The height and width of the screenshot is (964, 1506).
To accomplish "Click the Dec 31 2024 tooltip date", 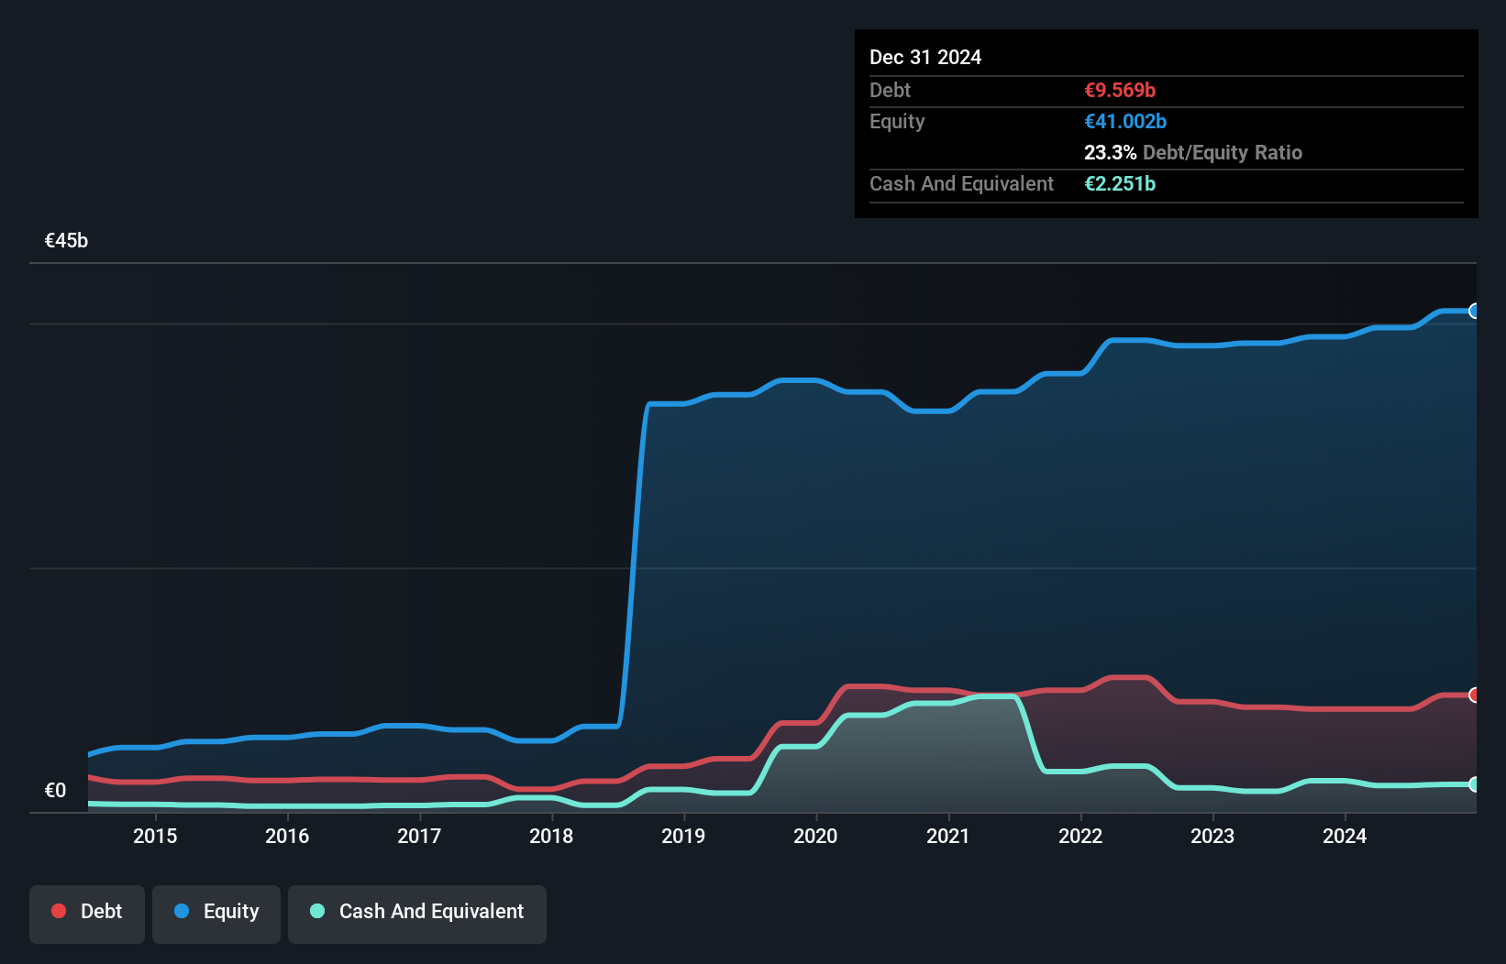I will 925,58.
